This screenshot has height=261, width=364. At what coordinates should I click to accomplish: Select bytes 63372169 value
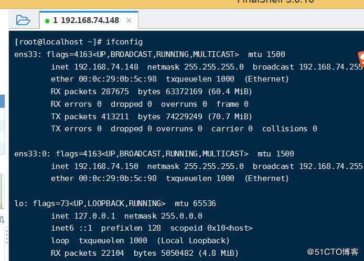point(184,92)
